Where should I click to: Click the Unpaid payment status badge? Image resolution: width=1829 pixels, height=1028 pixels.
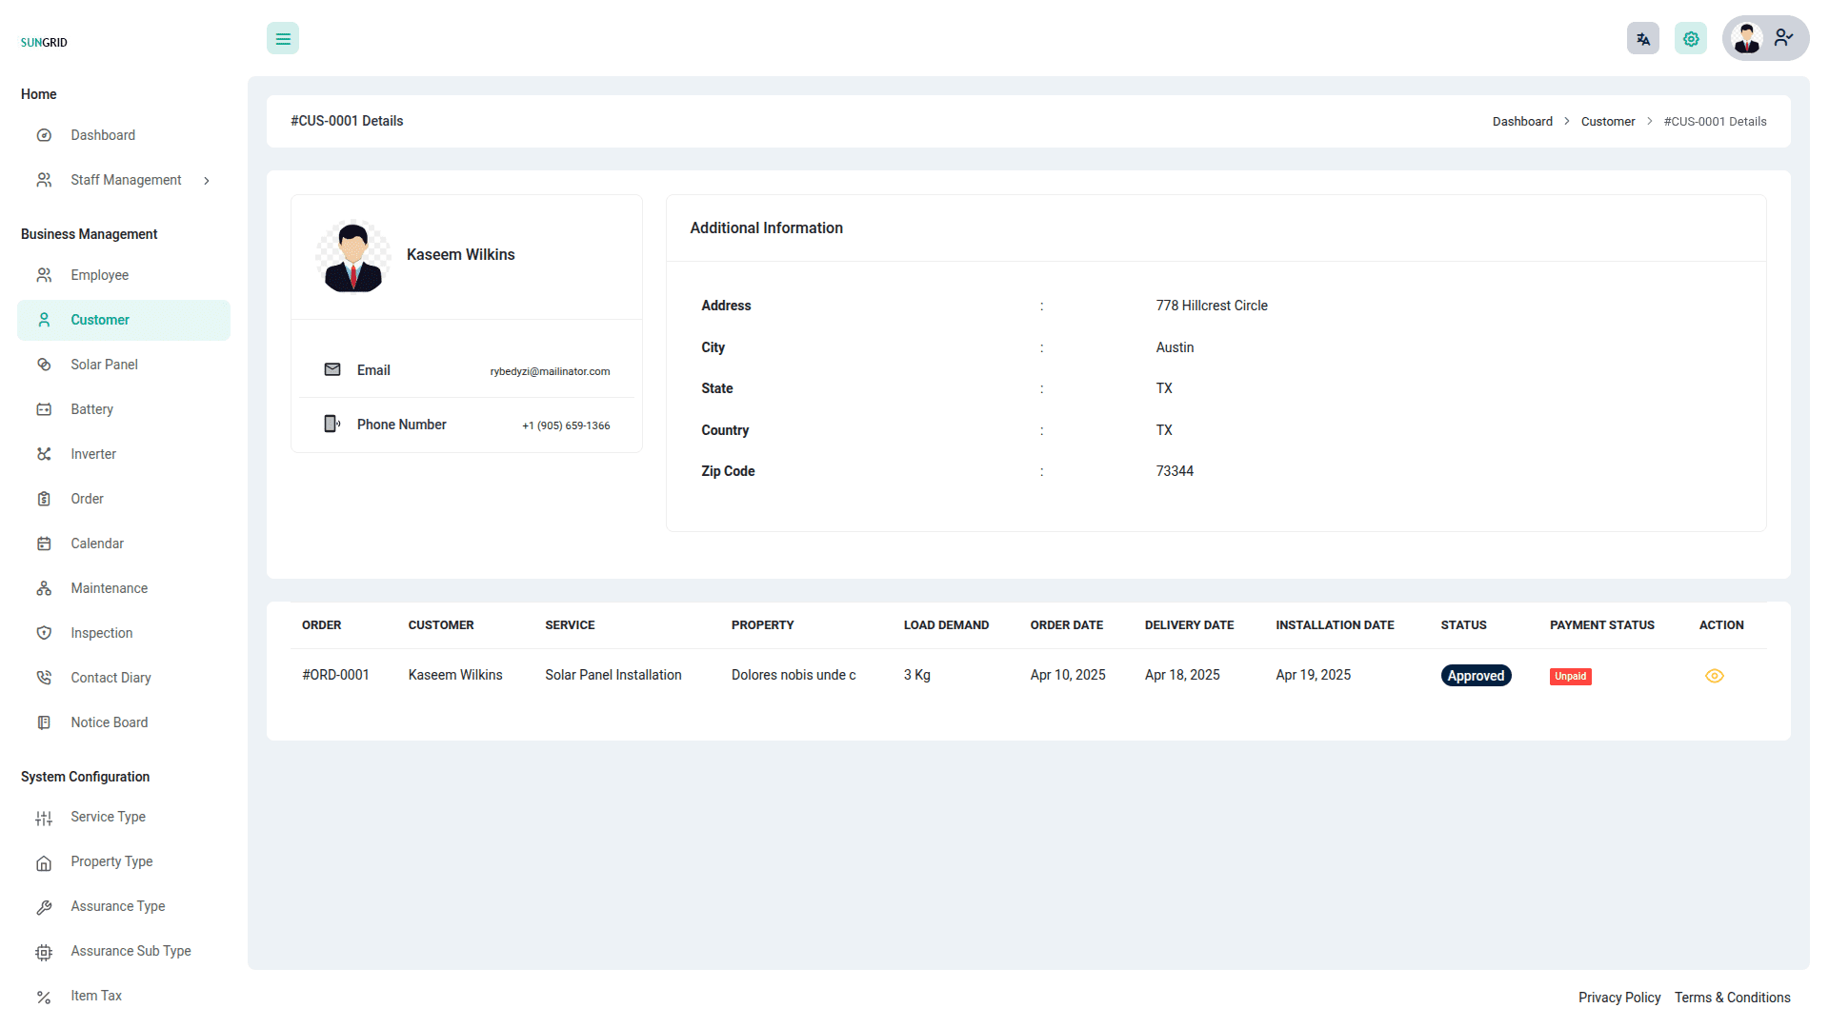(1570, 676)
